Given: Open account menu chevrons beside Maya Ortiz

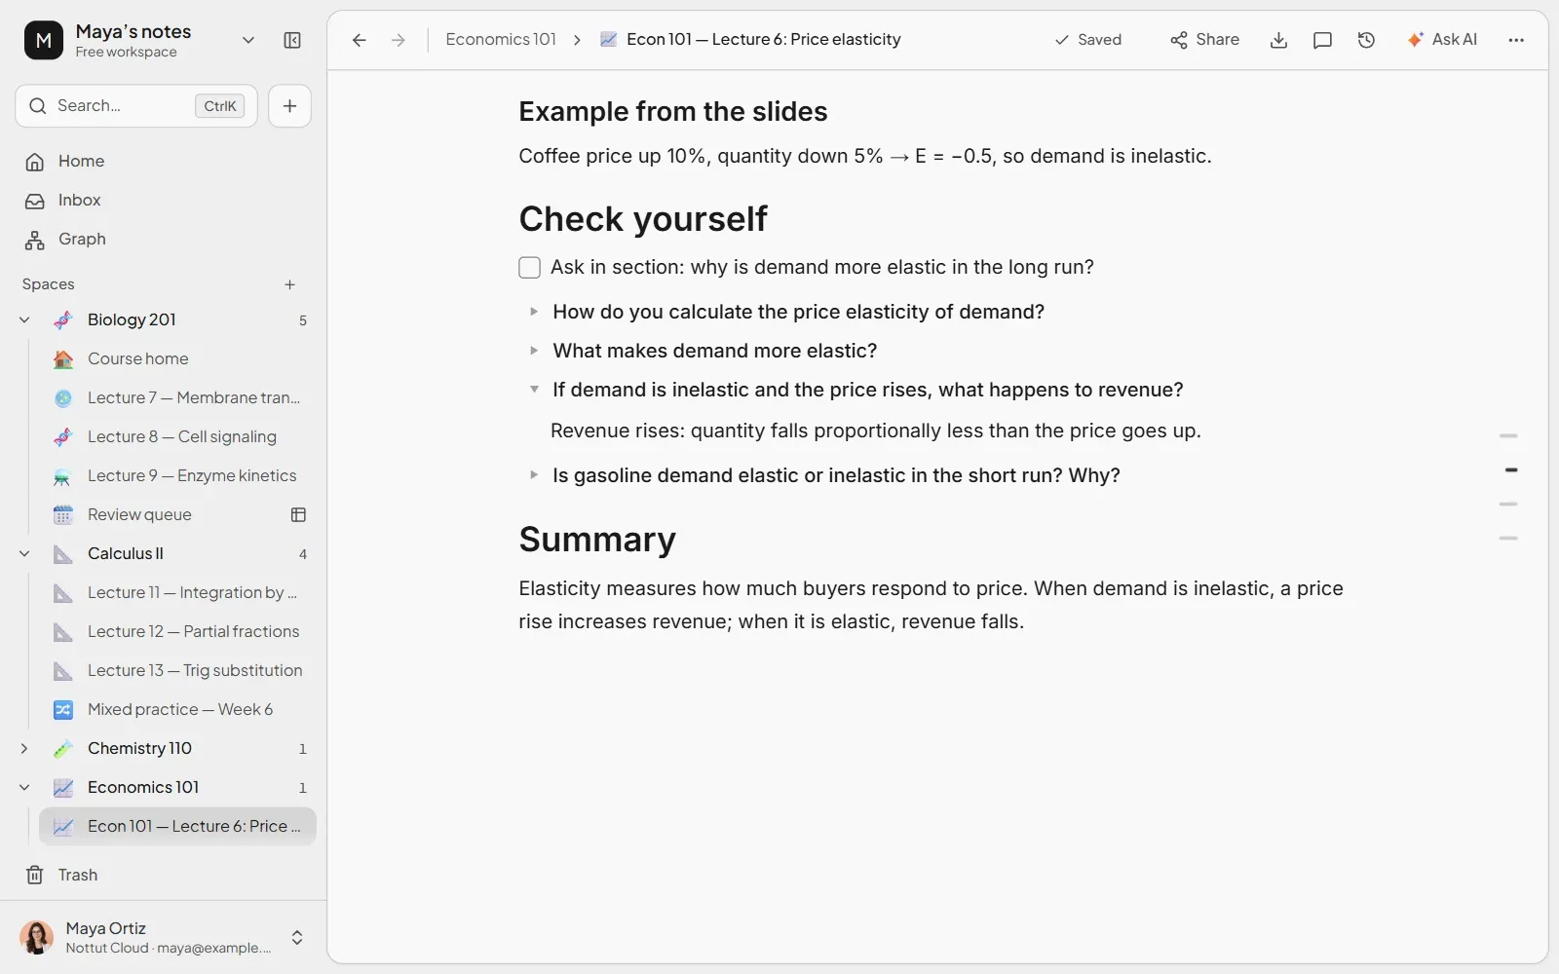Looking at the screenshot, I should pos(297,937).
